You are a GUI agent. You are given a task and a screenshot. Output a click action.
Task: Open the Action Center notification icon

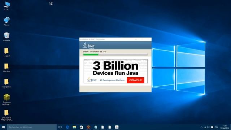[212, 127]
